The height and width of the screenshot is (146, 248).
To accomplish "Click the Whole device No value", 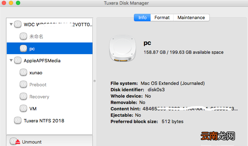I will (148, 96).
